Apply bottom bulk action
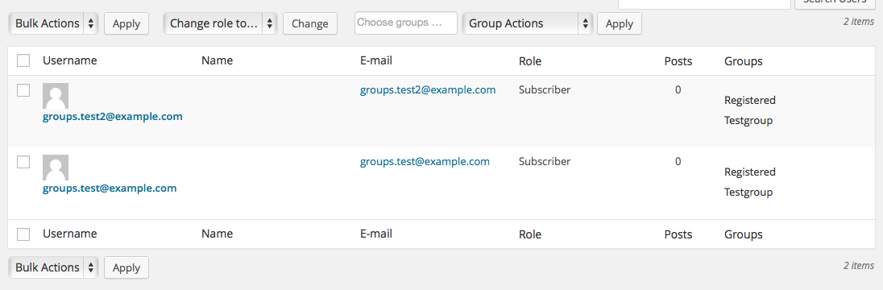 point(126,267)
